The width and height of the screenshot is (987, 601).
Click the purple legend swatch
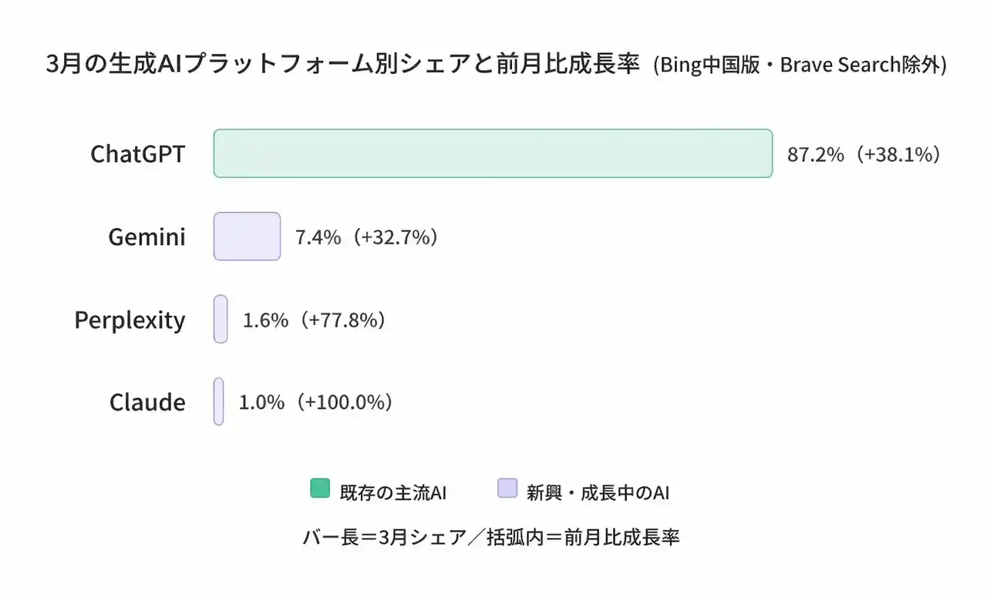[x=507, y=489]
